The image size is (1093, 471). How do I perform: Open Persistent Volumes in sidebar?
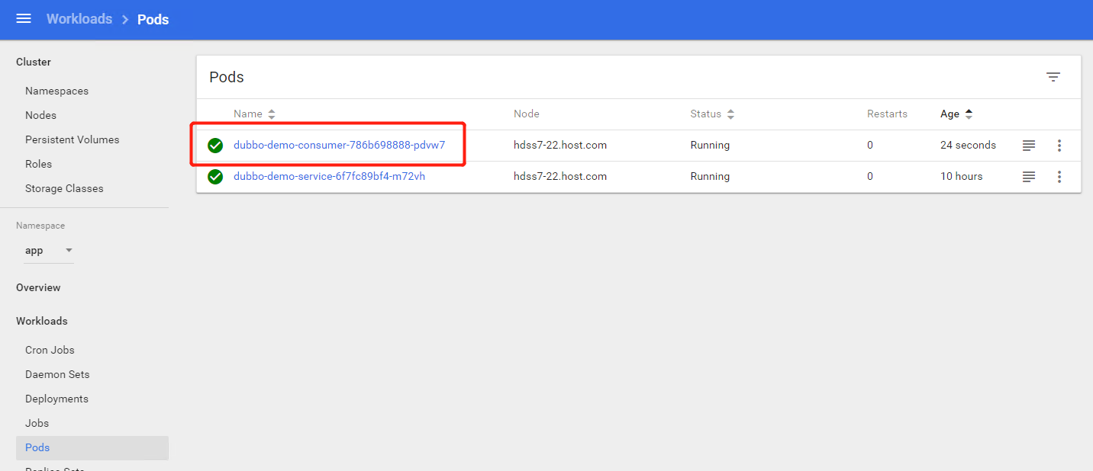72,140
